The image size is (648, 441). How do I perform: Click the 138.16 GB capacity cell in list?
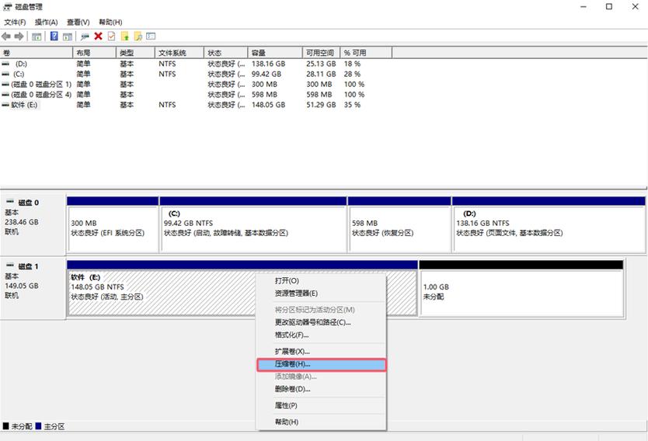point(269,64)
